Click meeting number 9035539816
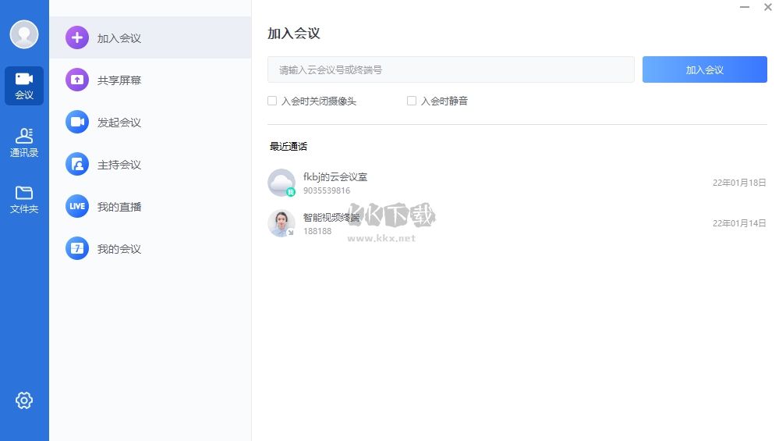 pos(327,190)
